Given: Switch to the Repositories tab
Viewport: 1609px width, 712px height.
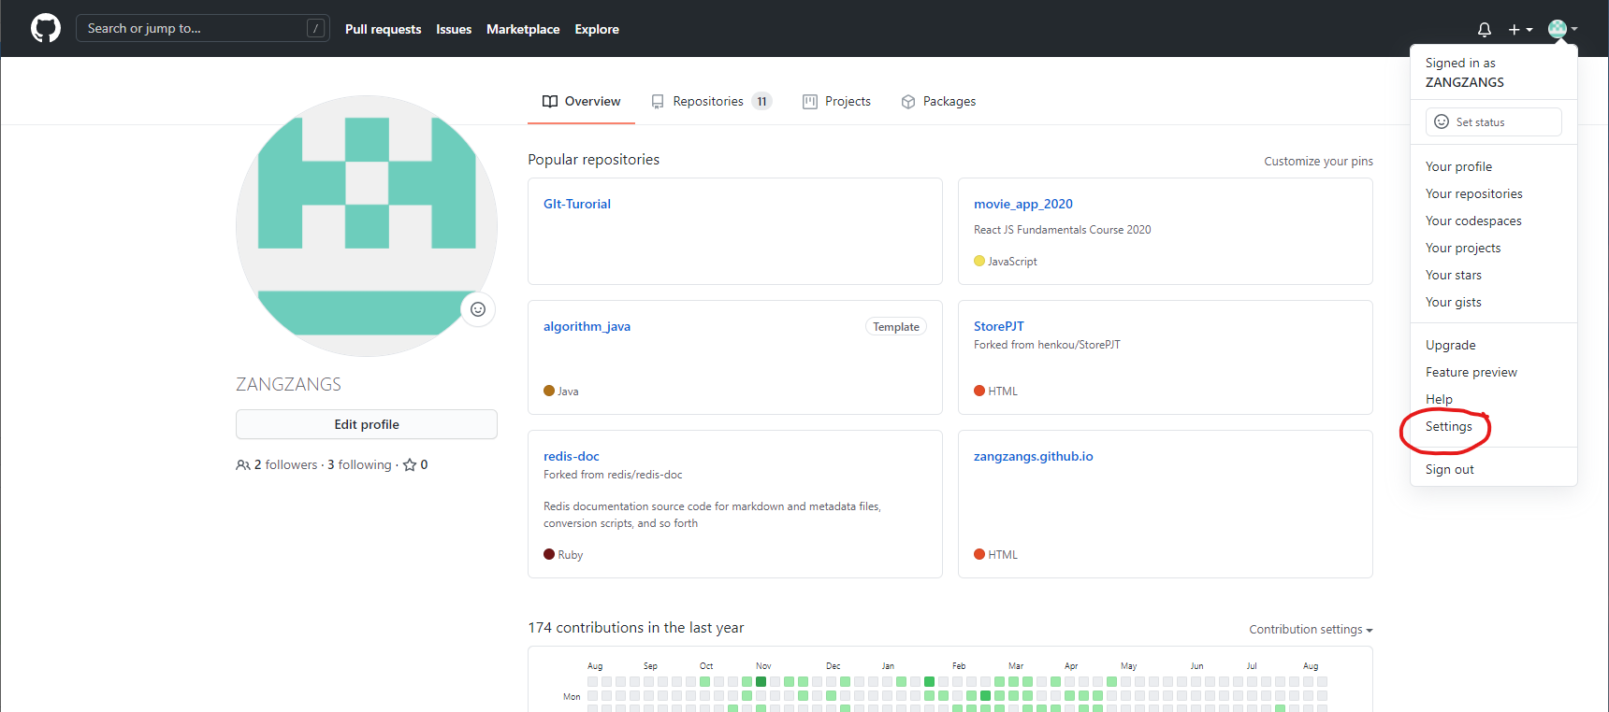Looking at the screenshot, I should pos(712,101).
